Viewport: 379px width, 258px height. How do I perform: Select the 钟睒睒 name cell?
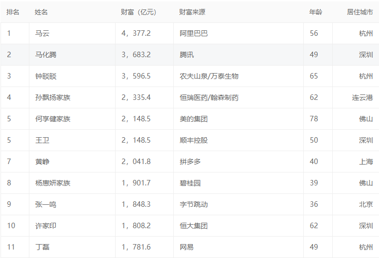click(46, 76)
